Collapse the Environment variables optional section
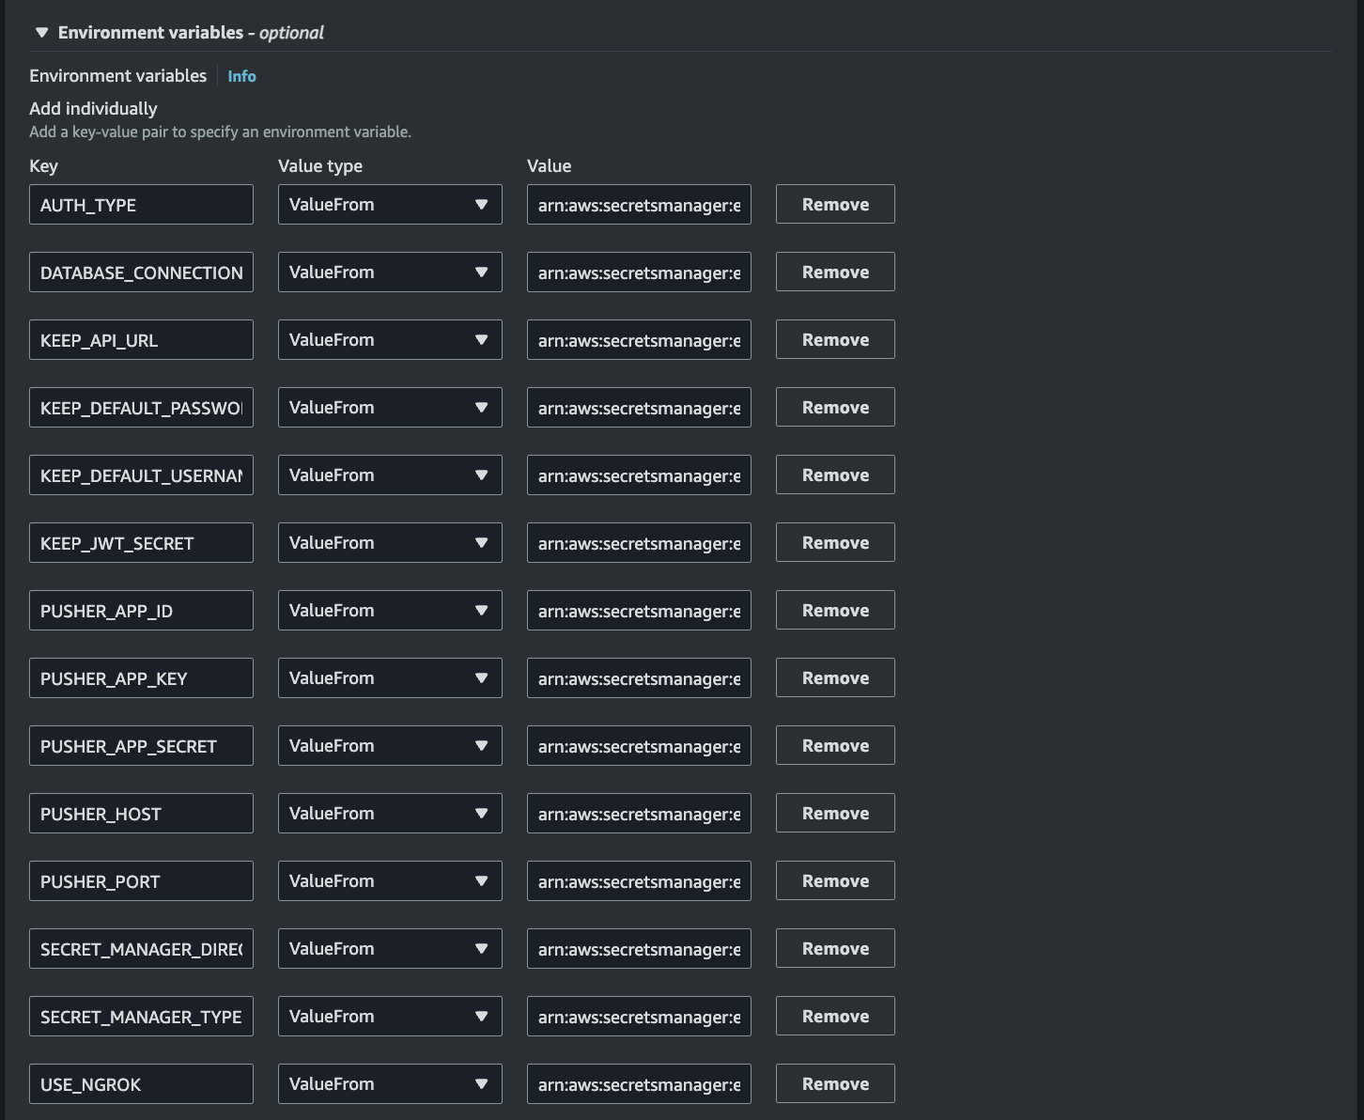 [x=41, y=31]
